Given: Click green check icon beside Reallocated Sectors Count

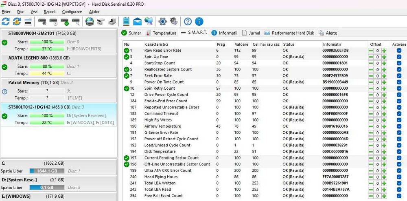Looking at the screenshot, I should pyautogui.click(x=127, y=69).
